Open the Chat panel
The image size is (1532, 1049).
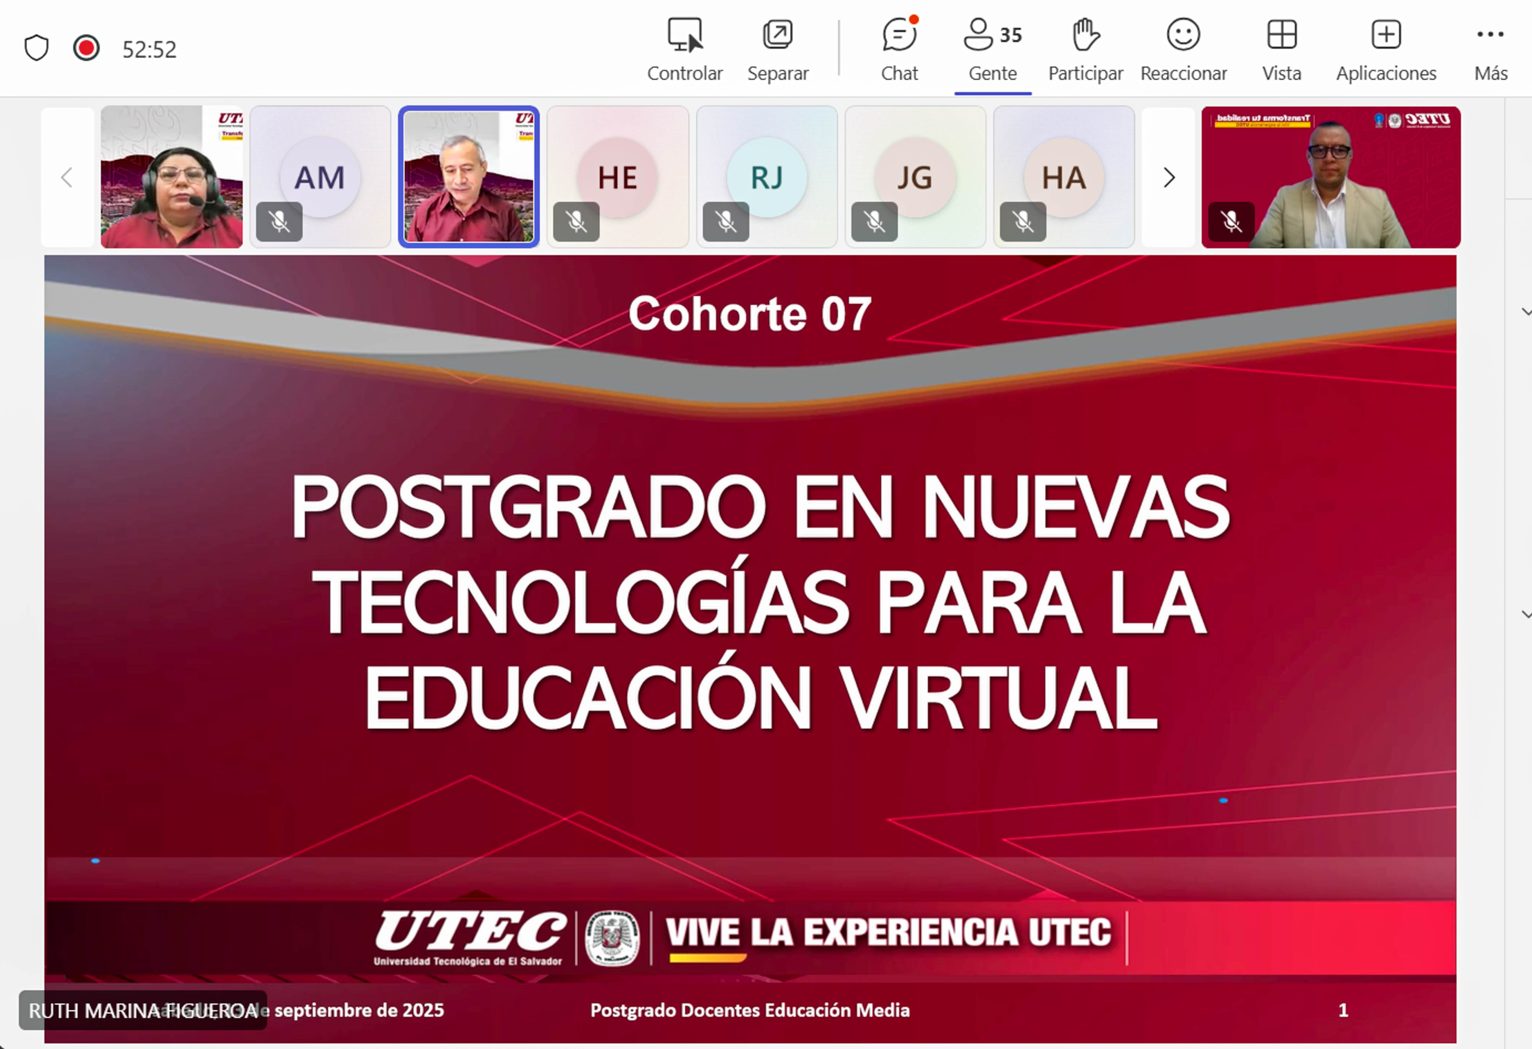point(900,49)
